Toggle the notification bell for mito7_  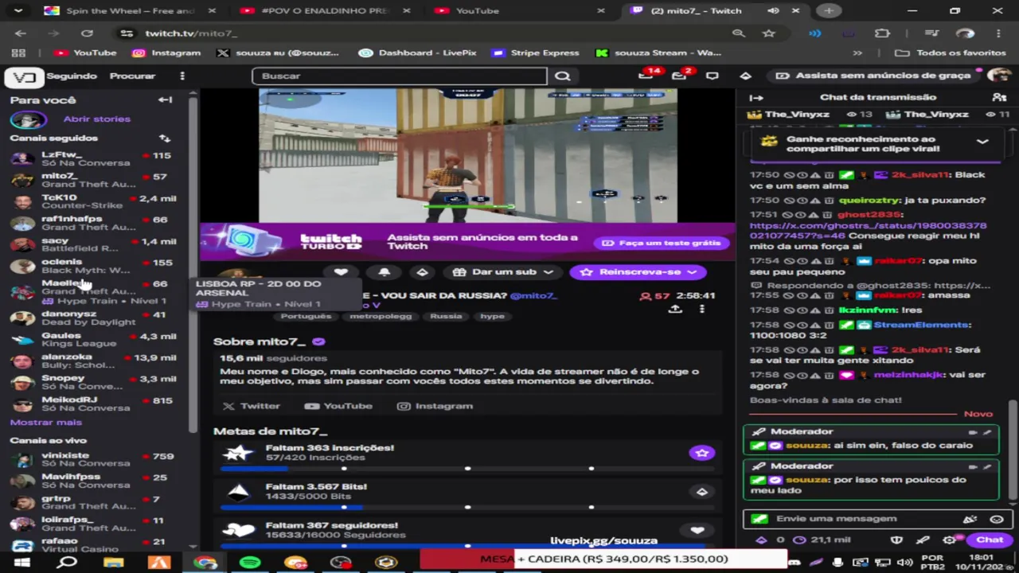[384, 272]
